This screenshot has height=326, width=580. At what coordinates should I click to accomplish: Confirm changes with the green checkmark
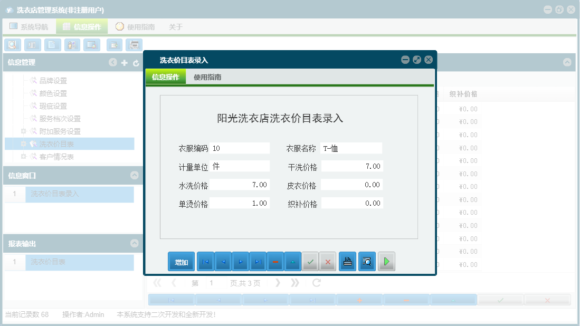[310, 261]
